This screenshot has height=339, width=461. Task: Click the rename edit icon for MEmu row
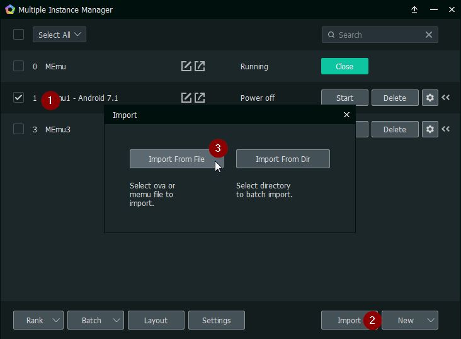186,66
